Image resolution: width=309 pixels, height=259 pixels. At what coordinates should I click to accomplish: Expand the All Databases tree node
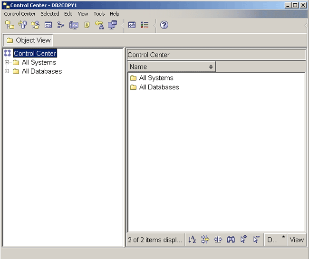(7, 71)
